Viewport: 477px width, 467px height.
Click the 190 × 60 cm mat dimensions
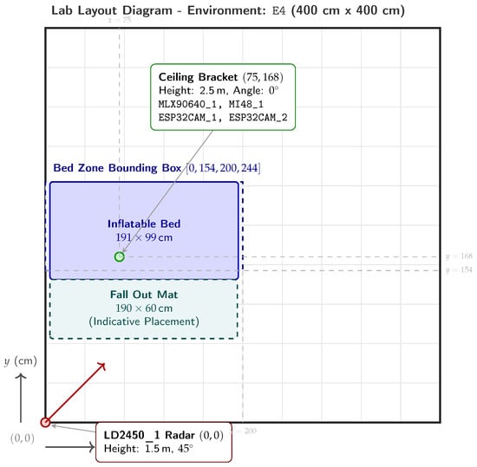[144, 308]
